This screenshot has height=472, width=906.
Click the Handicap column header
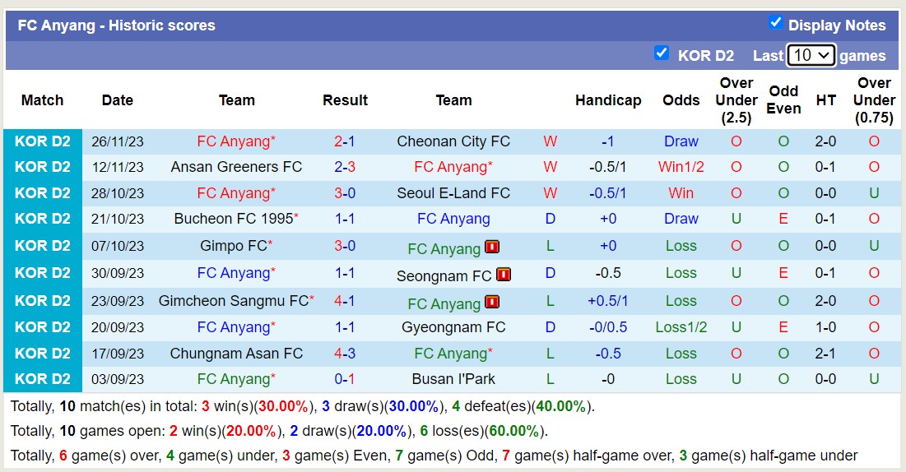point(608,100)
